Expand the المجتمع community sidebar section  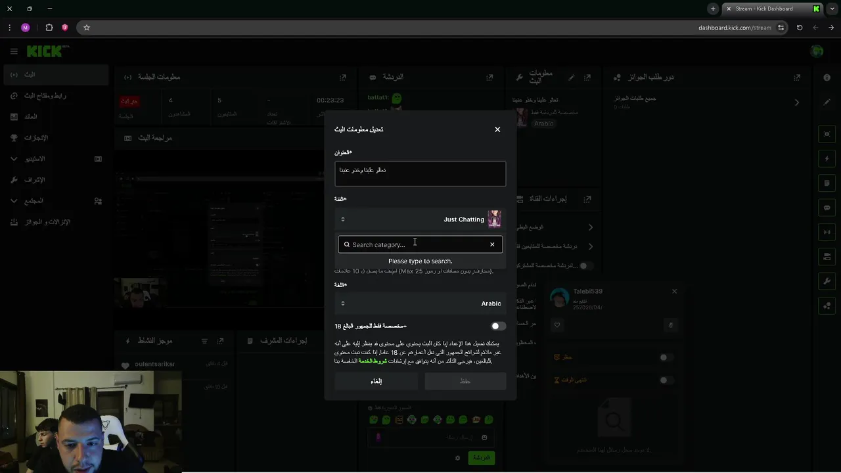(x=14, y=201)
